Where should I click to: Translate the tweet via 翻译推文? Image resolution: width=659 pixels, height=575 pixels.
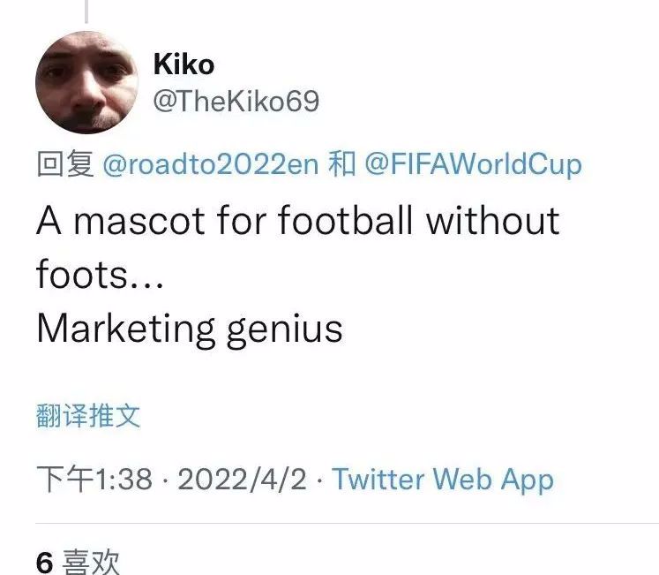(x=88, y=415)
